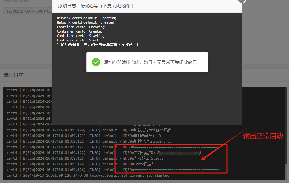The height and width of the screenshot is (183, 289).
Task: Click the 'Container certd Started' log line
Action: point(80,40)
